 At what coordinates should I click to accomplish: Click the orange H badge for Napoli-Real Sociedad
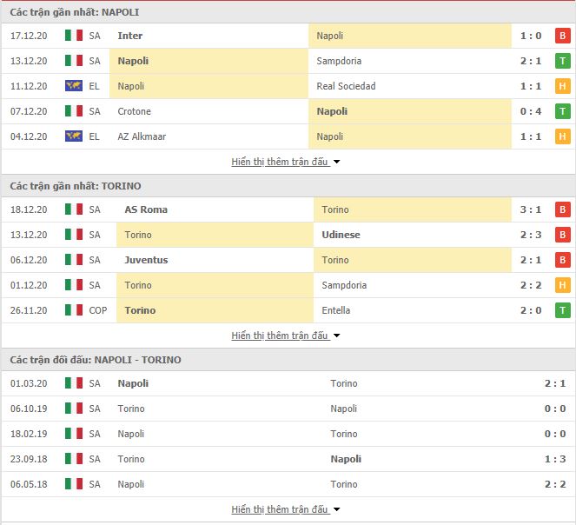562,86
